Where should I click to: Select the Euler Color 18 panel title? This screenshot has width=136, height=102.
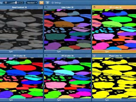pyautogui.click(x=67, y=7)
